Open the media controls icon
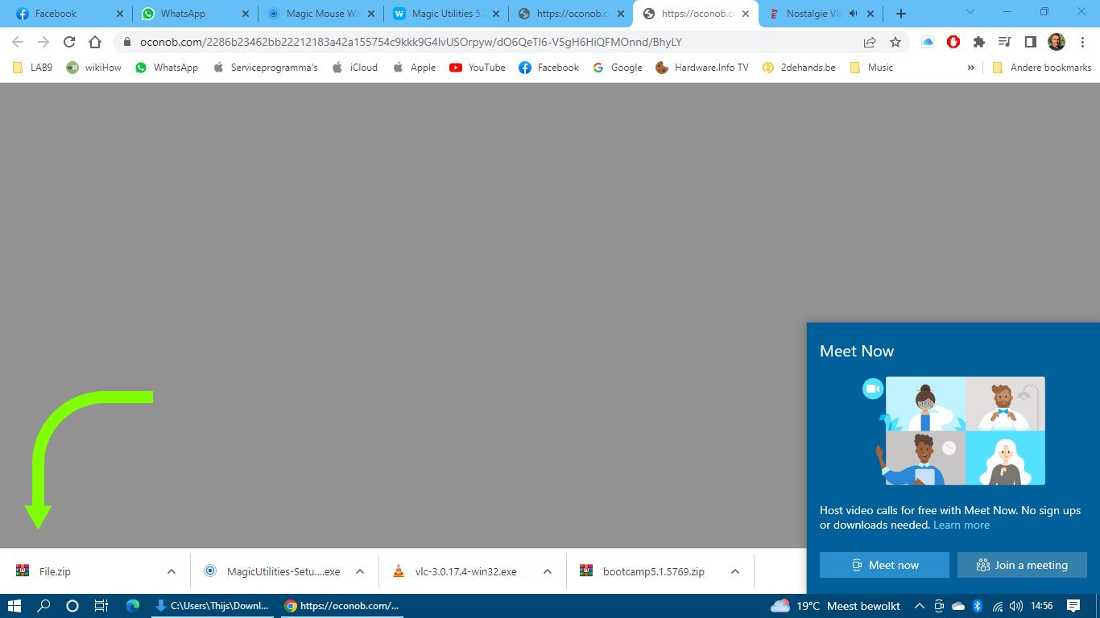This screenshot has width=1100, height=618. coord(1004,42)
